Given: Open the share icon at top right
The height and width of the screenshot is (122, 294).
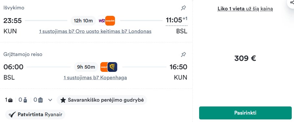Looking at the screenshot, I should 292,3.
